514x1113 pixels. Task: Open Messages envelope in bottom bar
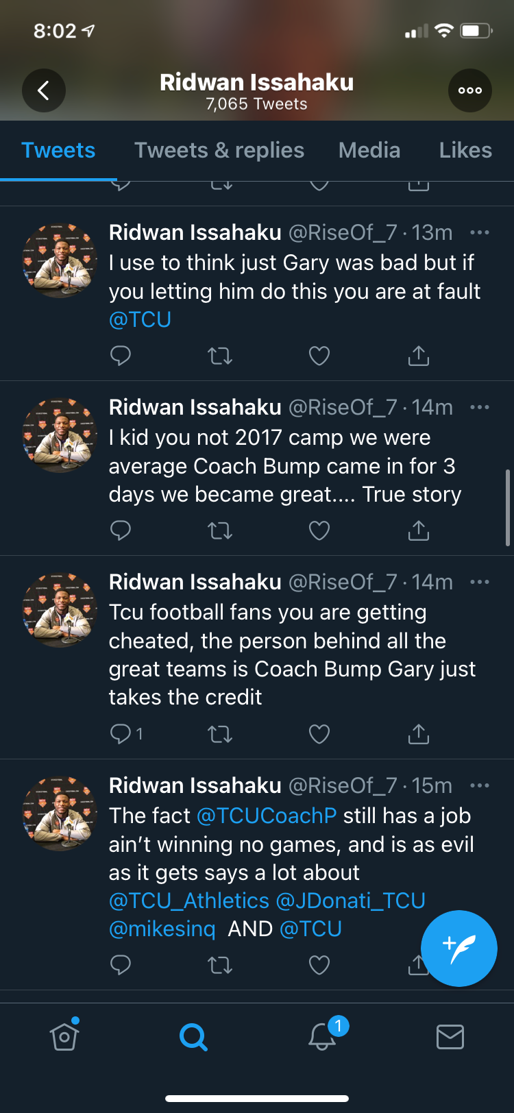(x=450, y=1037)
